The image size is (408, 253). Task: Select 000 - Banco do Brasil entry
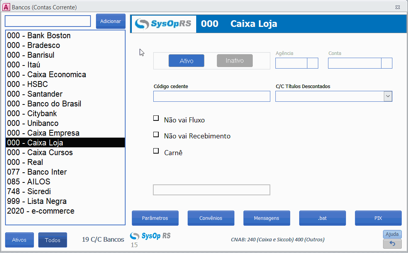[65, 104]
